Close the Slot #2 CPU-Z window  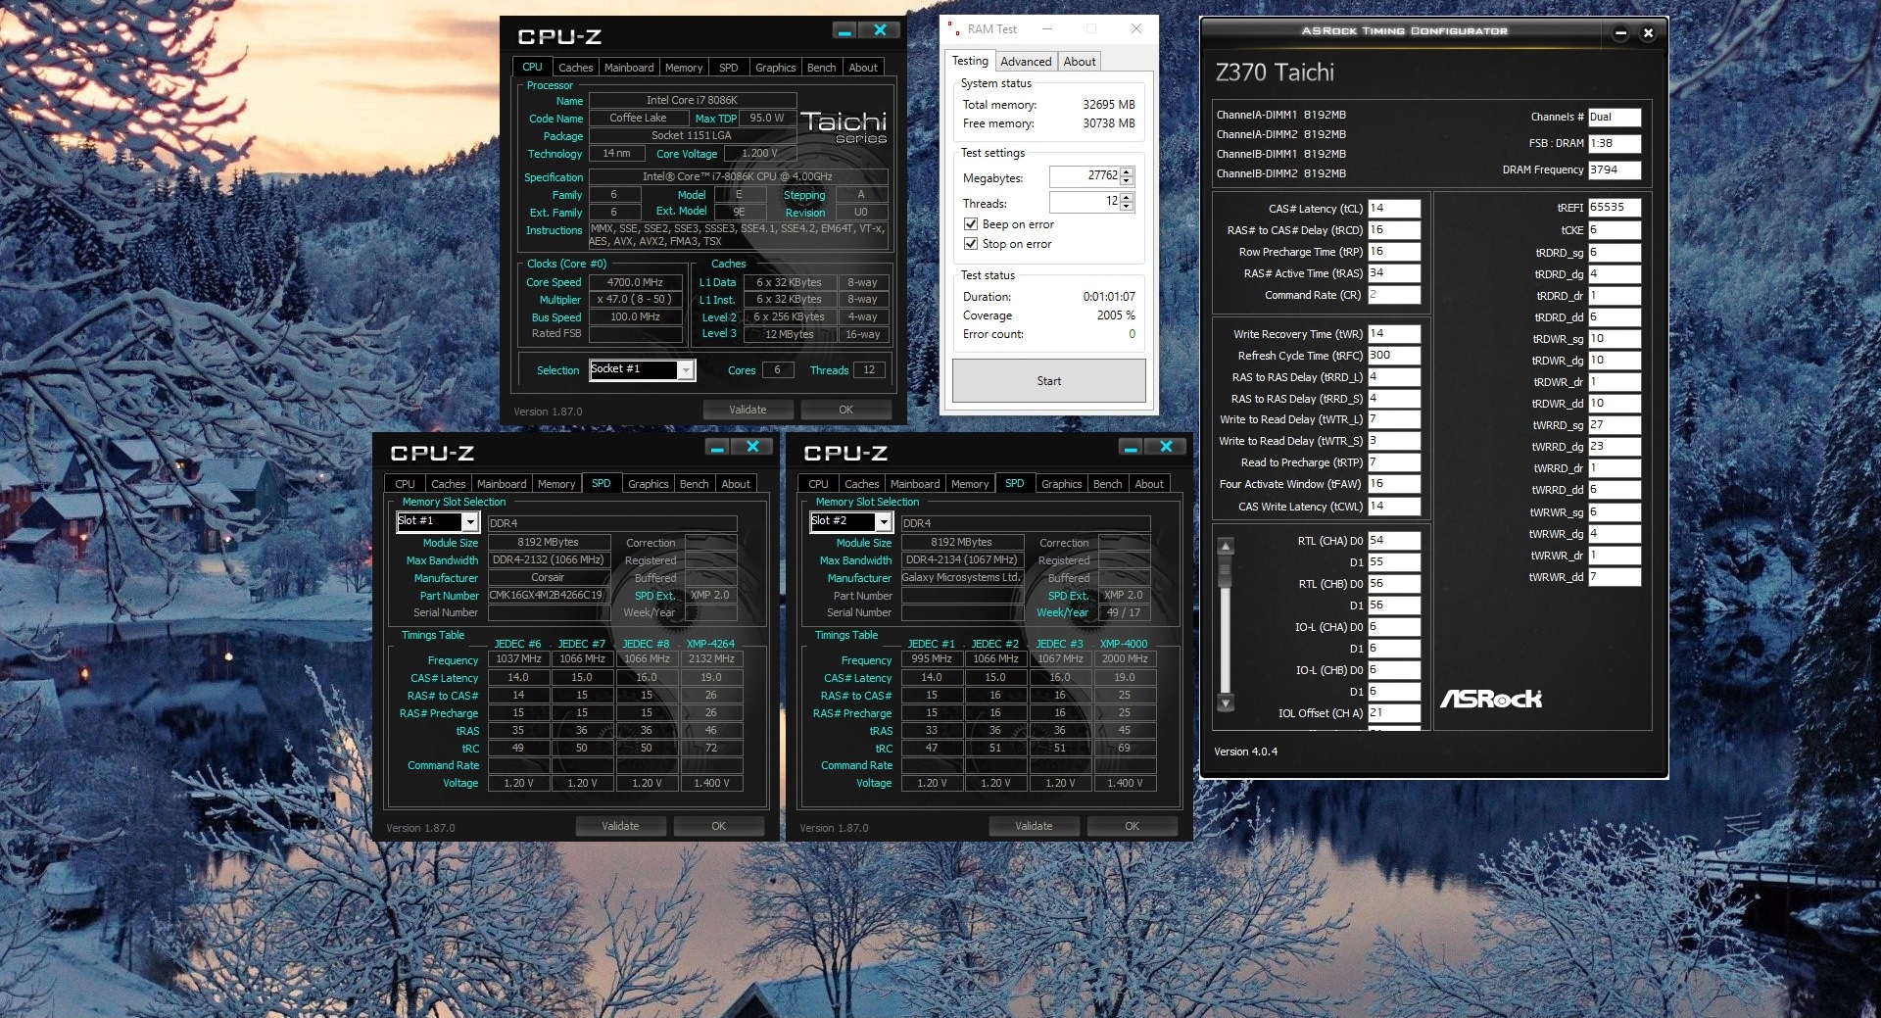1166,447
